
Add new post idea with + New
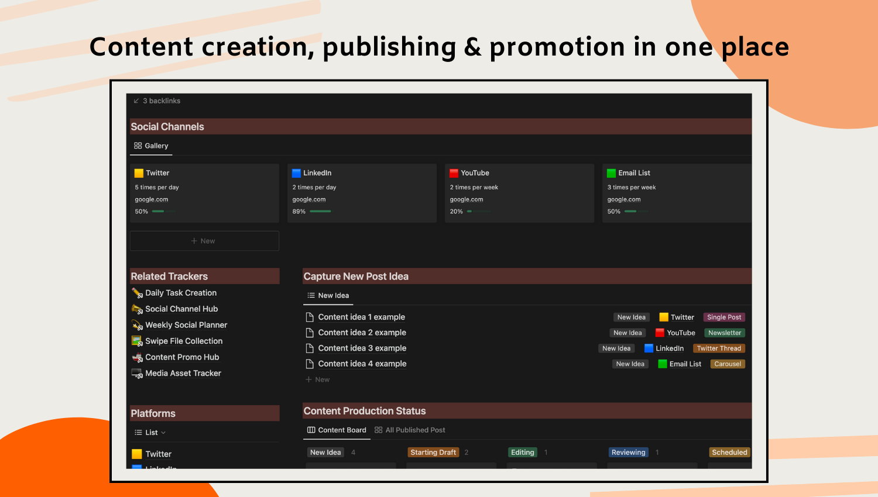tap(318, 379)
